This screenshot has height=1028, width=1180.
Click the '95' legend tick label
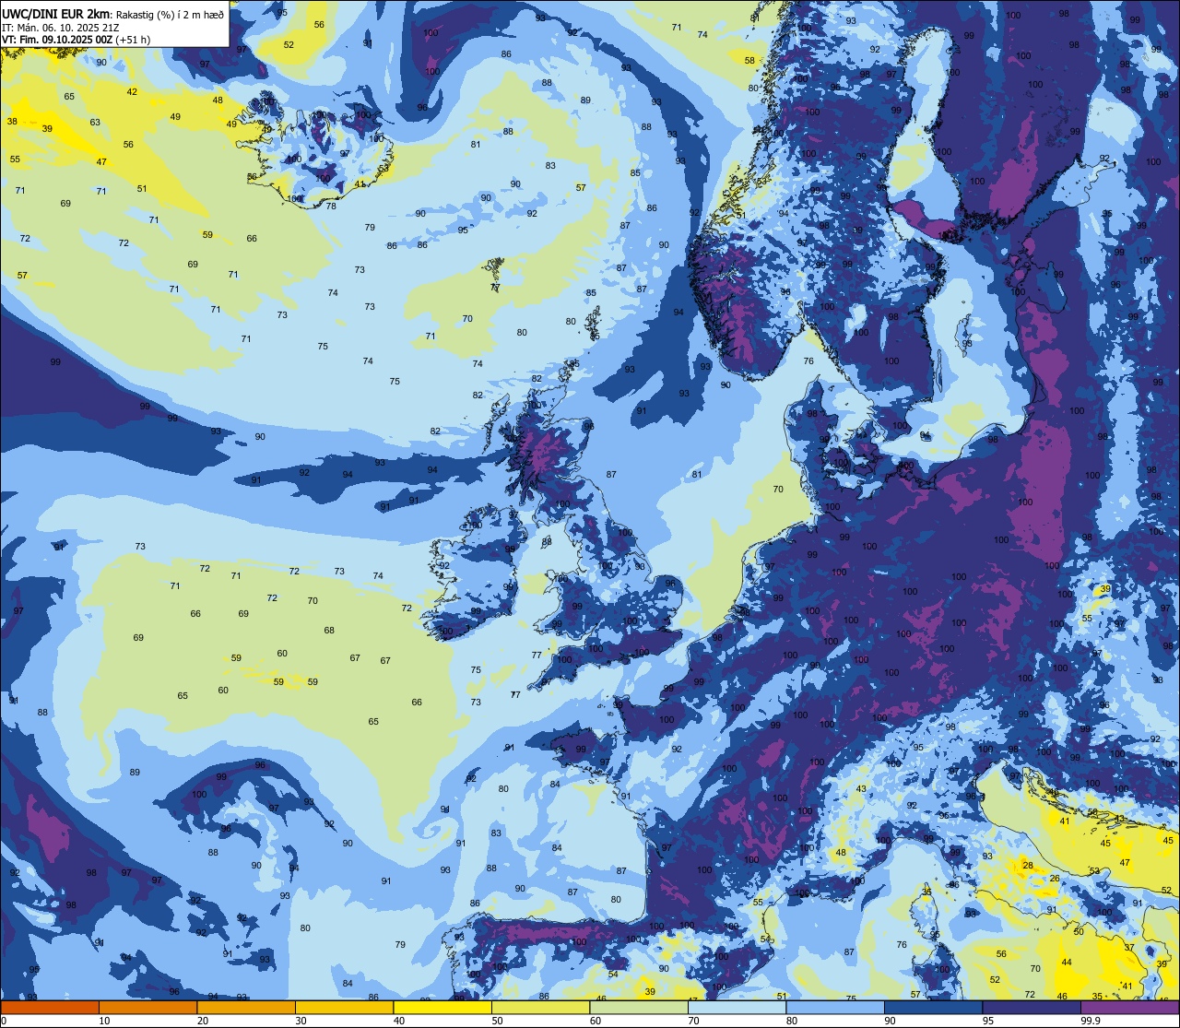988,1021
